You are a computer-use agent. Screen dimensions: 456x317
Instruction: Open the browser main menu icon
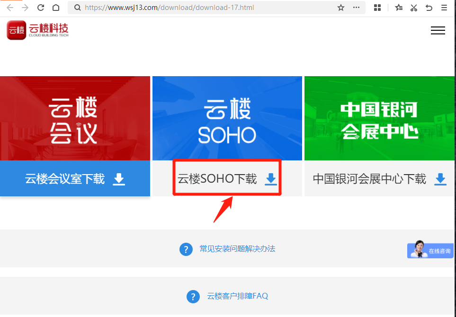444,8
